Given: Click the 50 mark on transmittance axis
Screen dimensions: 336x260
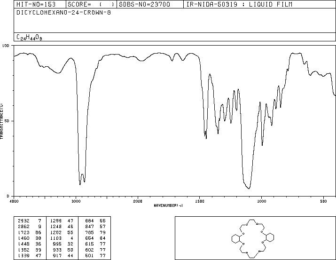Looking at the screenshot, I should click(x=7, y=121).
